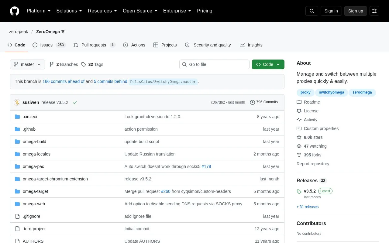Click the fork icon beside 395 forks
This screenshot has width=389, height=243.
click(299, 155)
